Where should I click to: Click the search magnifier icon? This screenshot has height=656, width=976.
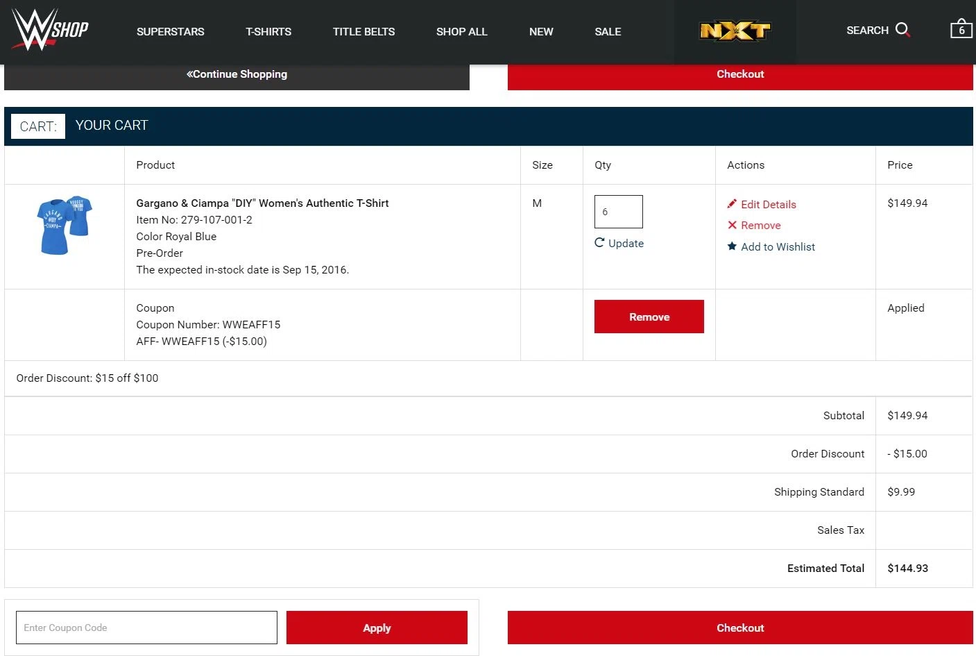point(902,30)
